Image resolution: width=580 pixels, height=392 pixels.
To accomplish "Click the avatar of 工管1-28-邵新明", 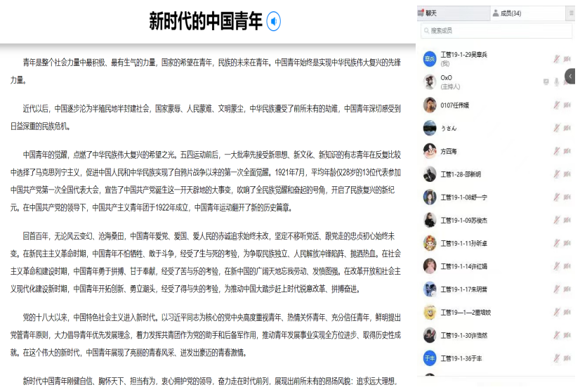I will coord(430,174).
